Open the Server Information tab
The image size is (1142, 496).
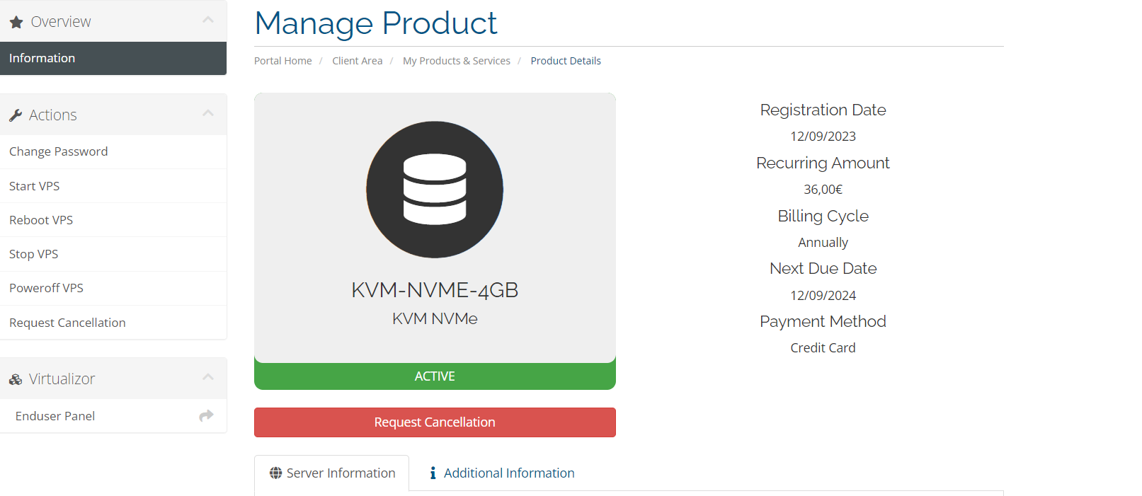(341, 473)
